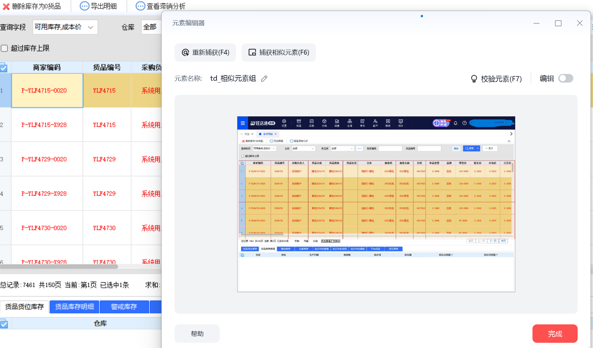Screen dimensions: 593x348
Task: Maximize the element editor window
Action: [558, 23]
